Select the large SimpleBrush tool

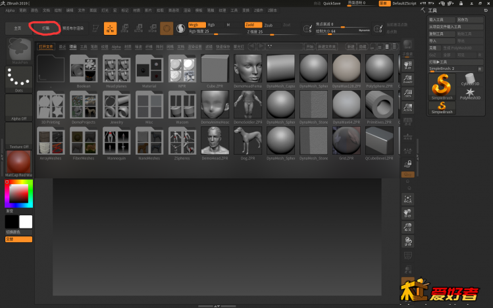[x=442, y=87]
